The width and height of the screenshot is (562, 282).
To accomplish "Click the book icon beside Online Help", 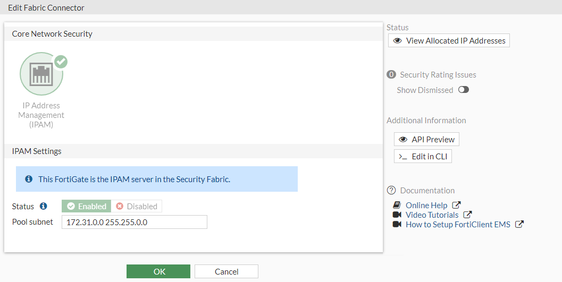I will click(397, 205).
